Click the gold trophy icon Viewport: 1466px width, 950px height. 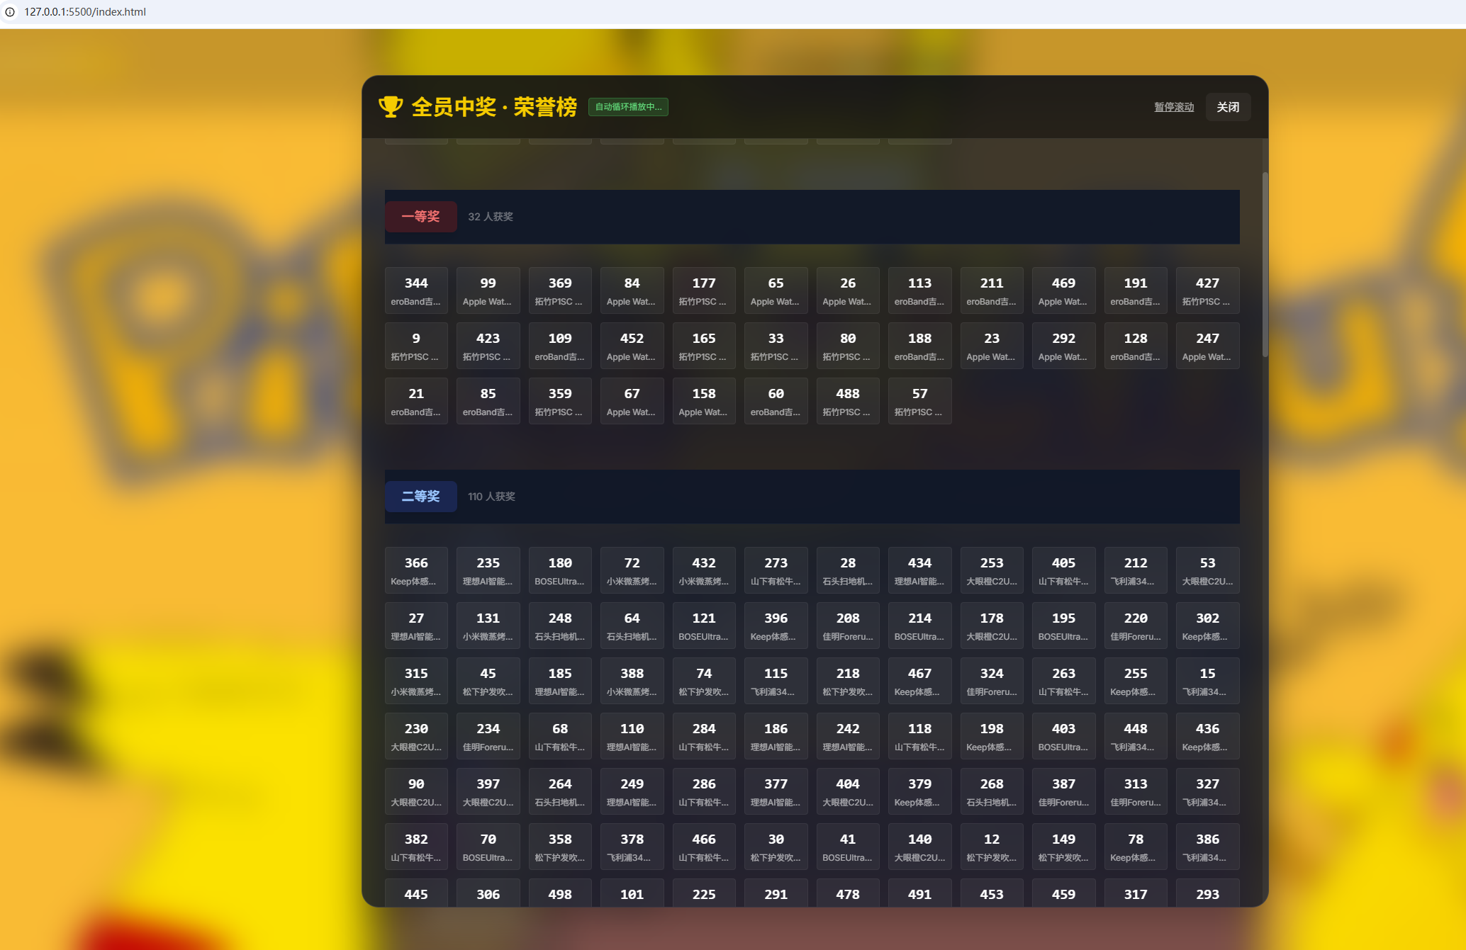coord(390,107)
